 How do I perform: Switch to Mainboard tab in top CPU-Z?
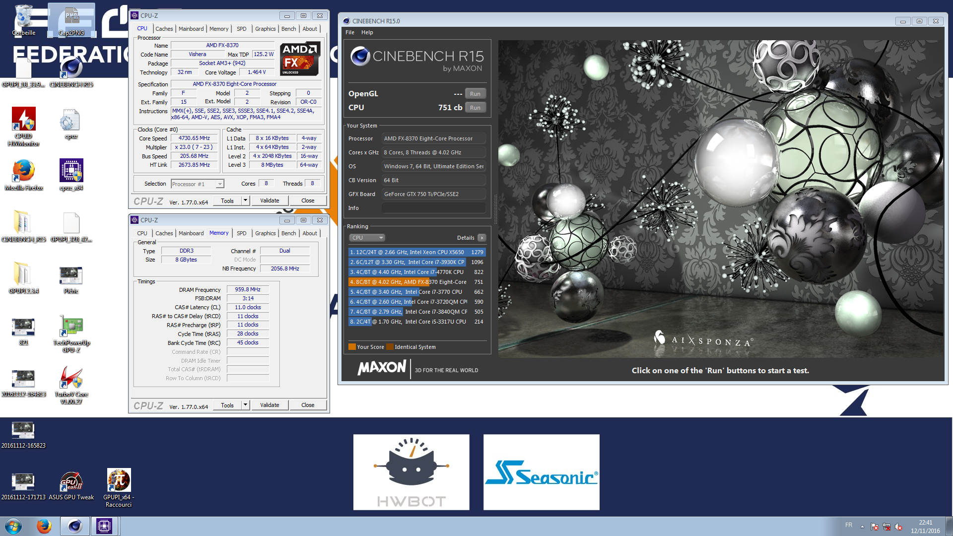click(191, 29)
